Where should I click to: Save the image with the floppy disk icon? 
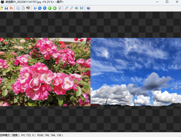(x=6, y=8)
